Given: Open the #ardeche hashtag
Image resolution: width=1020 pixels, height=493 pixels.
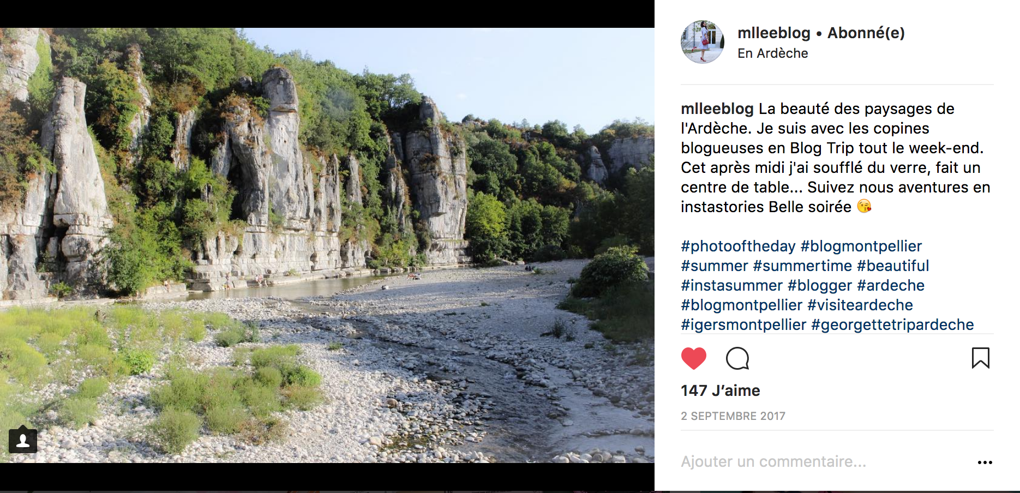Looking at the screenshot, I should [x=891, y=285].
